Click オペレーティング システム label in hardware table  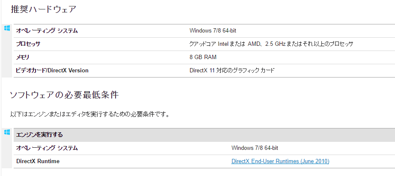(47, 31)
